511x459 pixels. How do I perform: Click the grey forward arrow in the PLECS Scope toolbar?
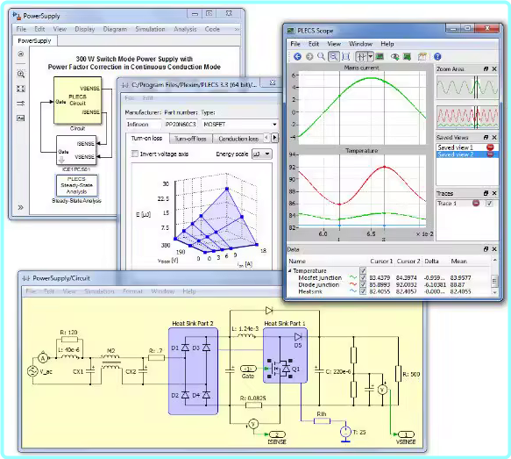pos(309,57)
